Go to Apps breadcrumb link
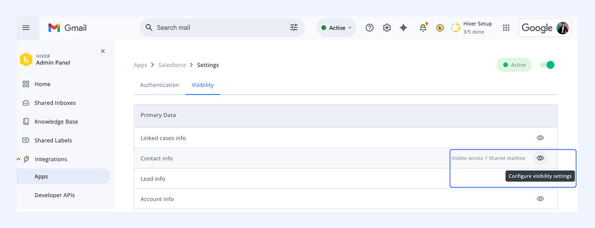This screenshot has width=595, height=228. [140, 65]
